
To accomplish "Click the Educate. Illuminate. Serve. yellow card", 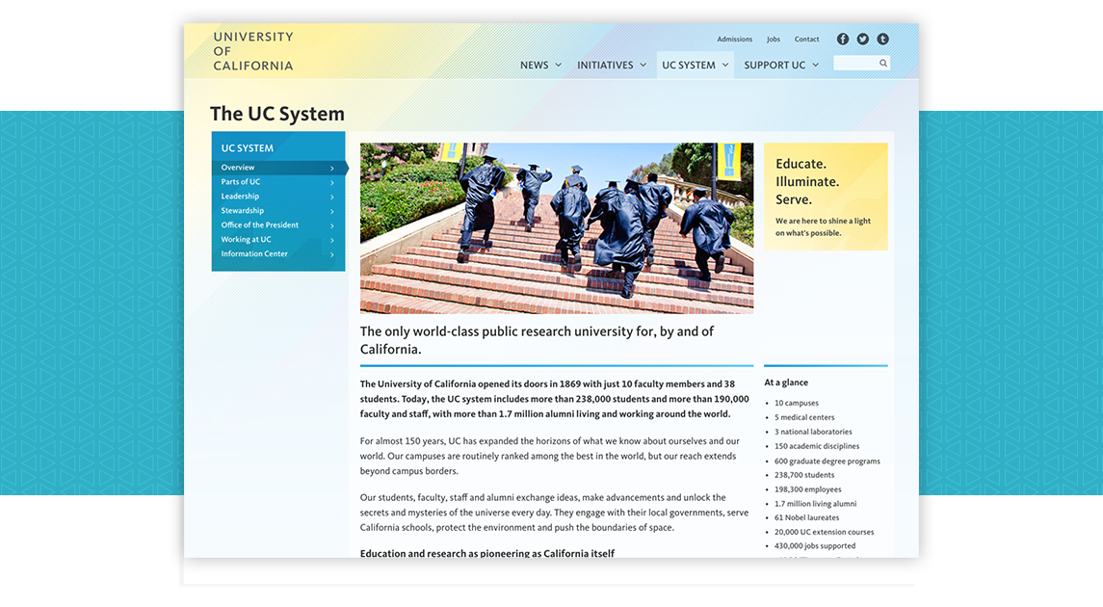I will point(826,197).
